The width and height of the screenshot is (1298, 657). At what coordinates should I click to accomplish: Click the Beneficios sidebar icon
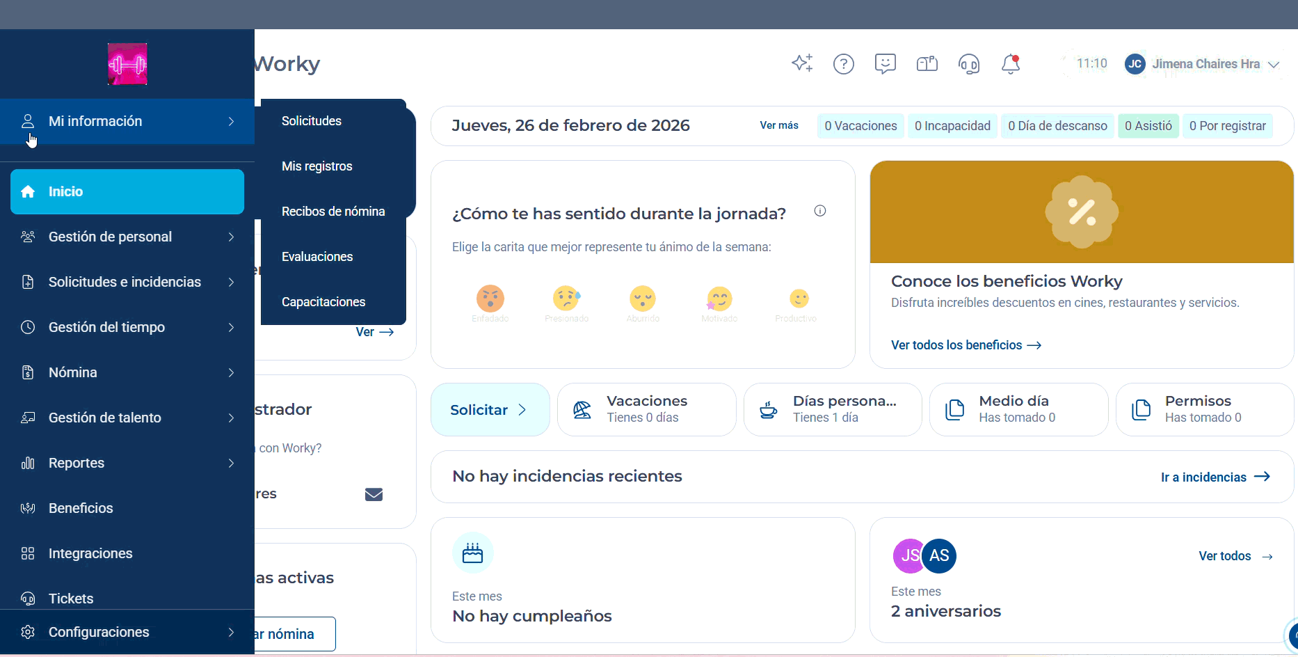coord(28,508)
